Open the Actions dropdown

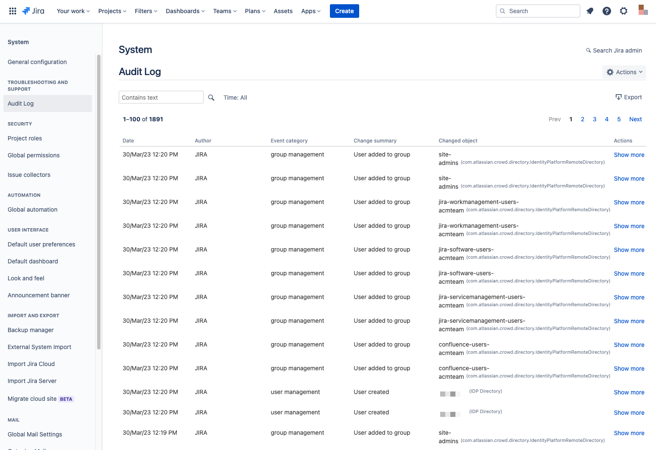[624, 72]
